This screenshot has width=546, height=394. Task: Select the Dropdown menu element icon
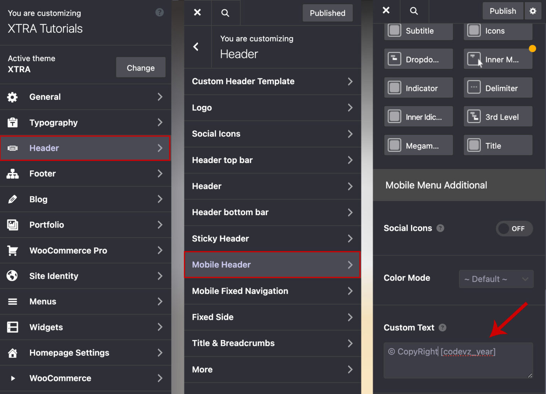[x=394, y=59]
